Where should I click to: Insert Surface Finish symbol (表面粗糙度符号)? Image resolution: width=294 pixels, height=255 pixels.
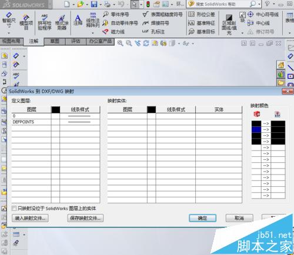coord(162,14)
